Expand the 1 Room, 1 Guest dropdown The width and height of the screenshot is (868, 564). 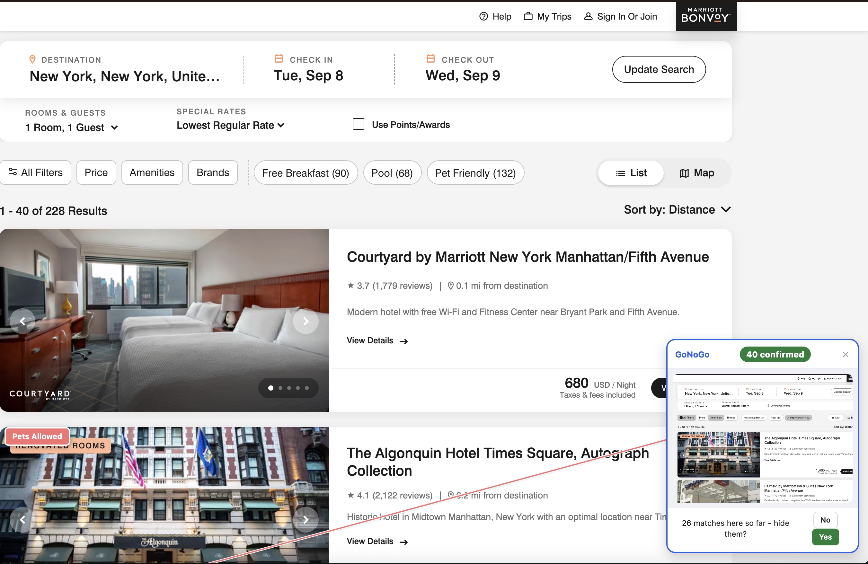pos(72,128)
